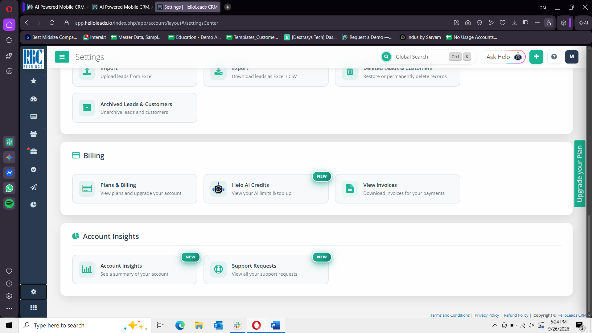Open Terms and Conditions link
This screenshot has width=592, height=333.
pos(450,315)
